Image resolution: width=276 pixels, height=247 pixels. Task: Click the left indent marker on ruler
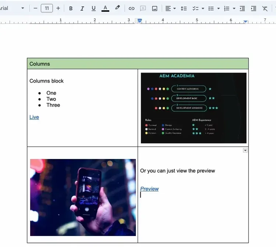tap(139, 21)
